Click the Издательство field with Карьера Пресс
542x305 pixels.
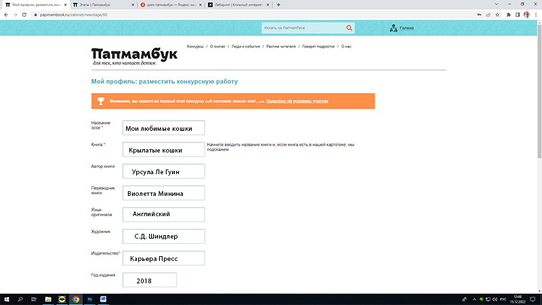point(163,259)
